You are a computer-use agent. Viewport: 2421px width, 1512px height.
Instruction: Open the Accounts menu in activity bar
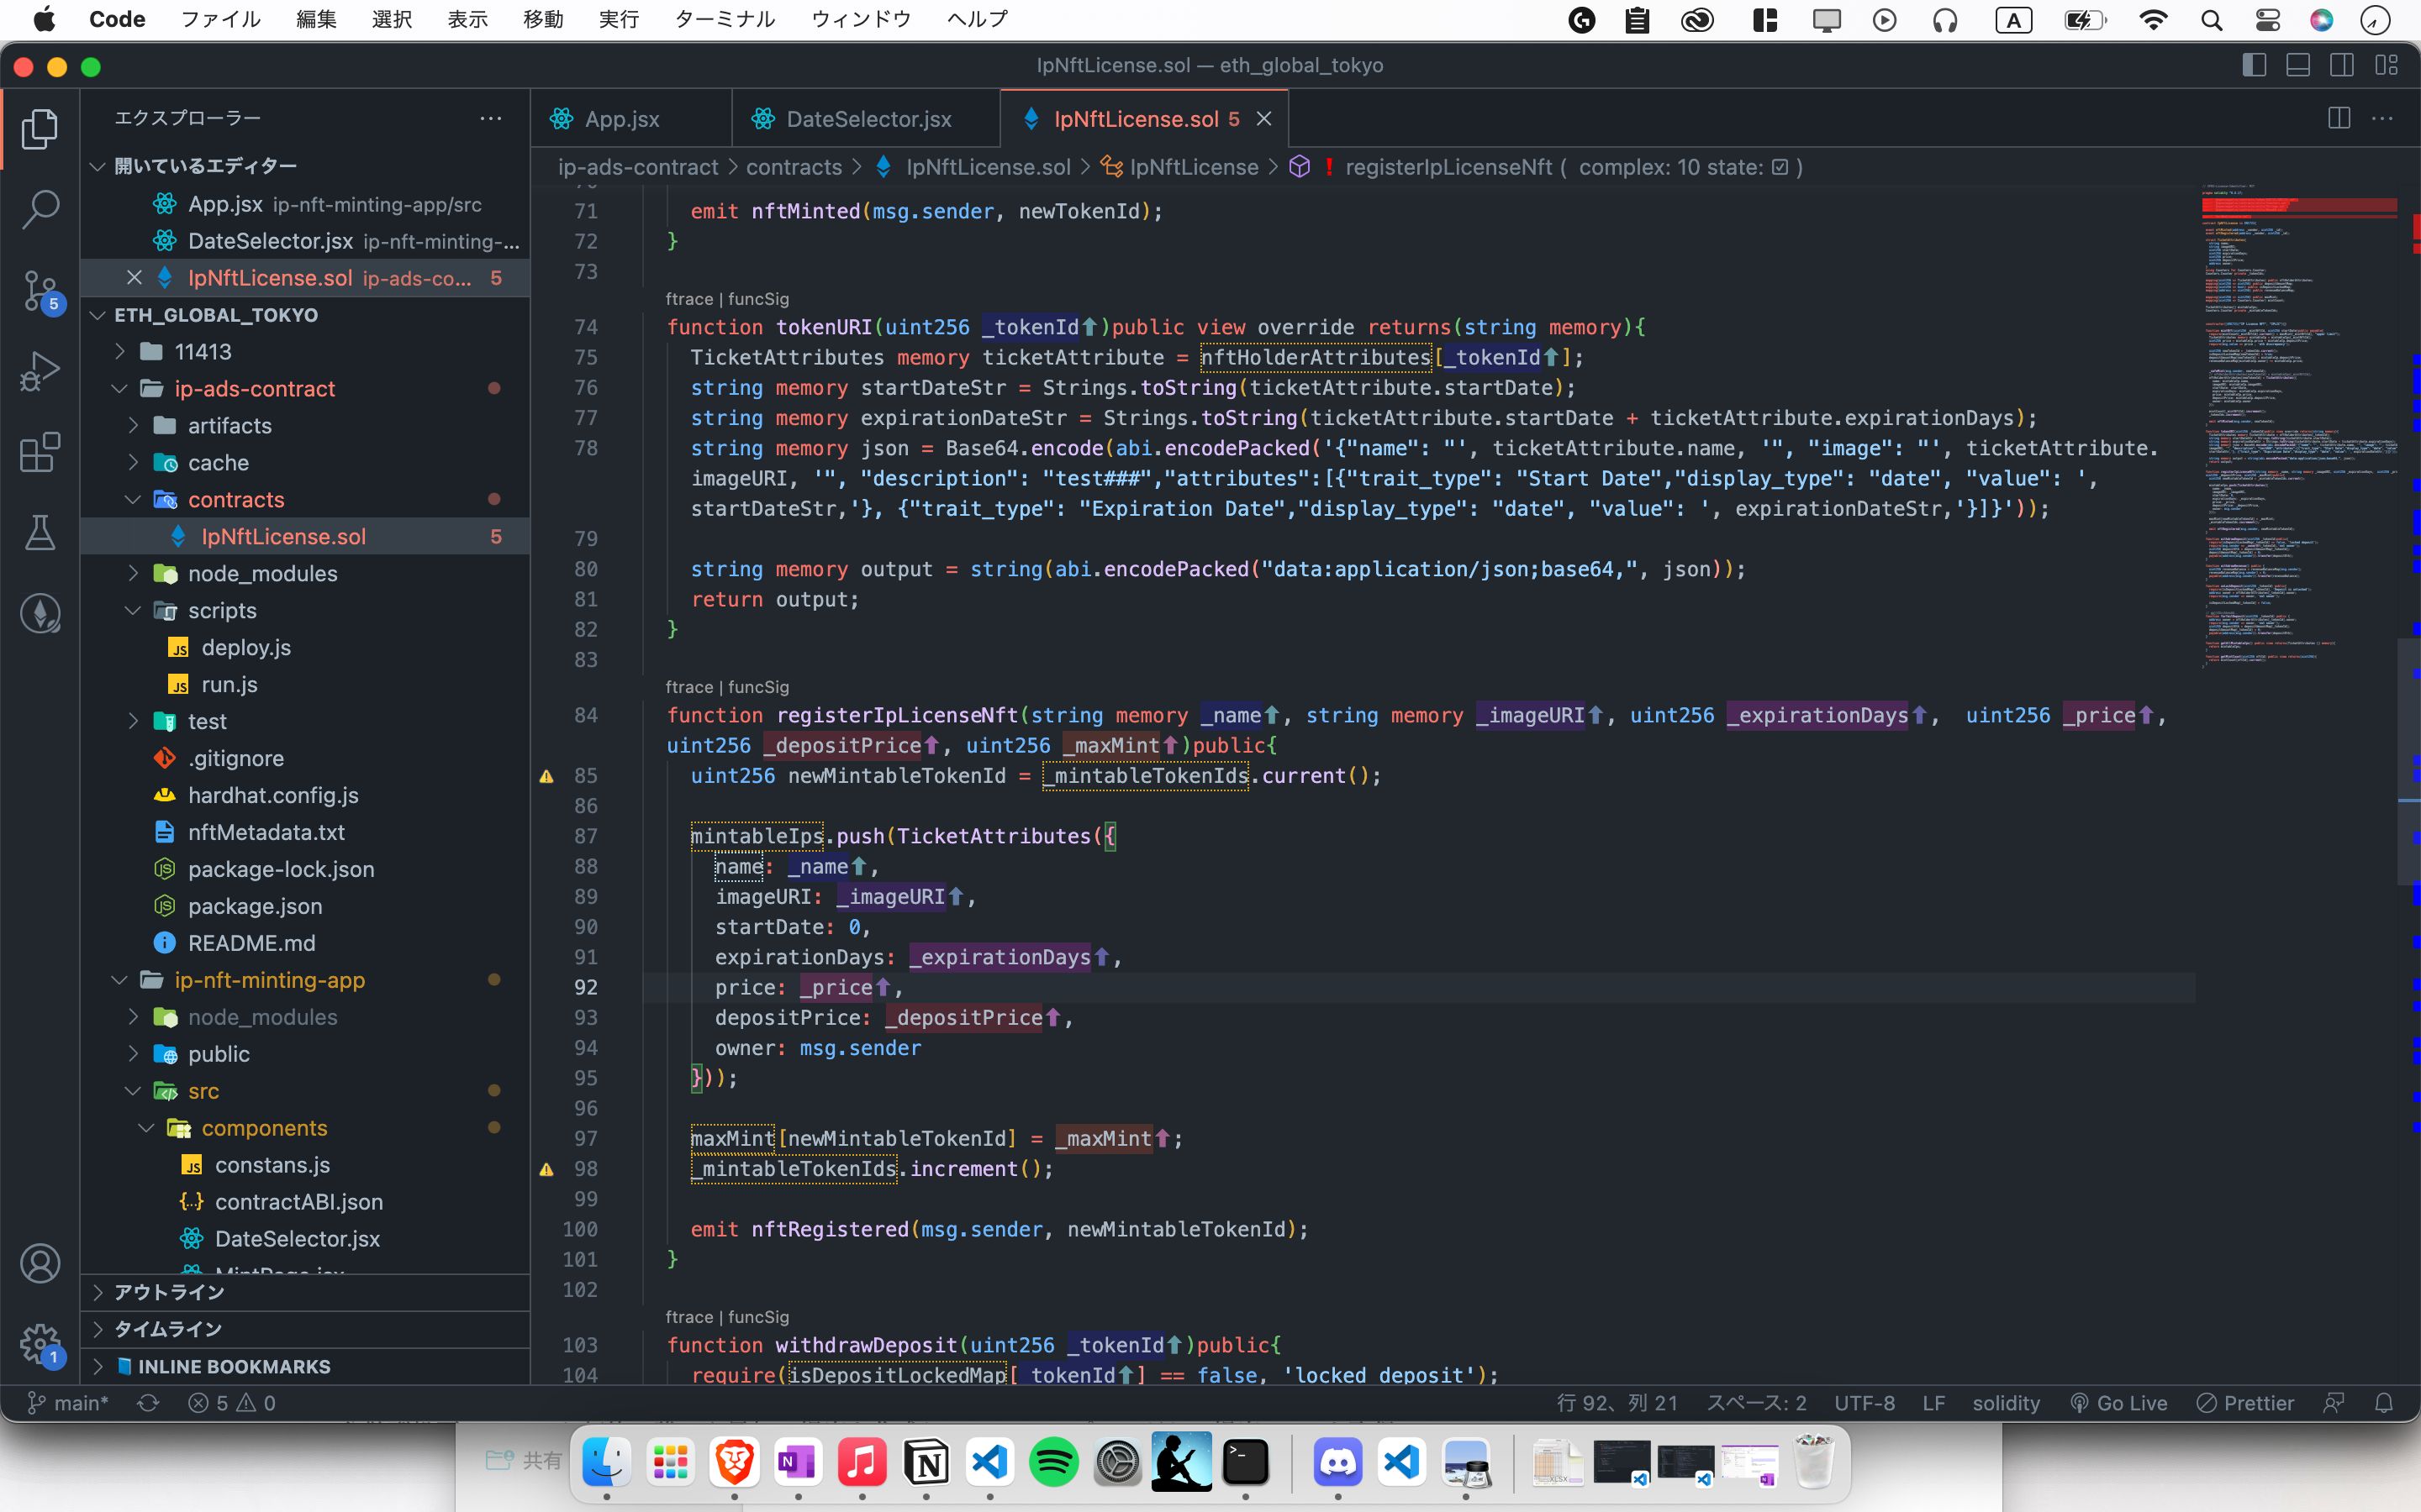40,1264
